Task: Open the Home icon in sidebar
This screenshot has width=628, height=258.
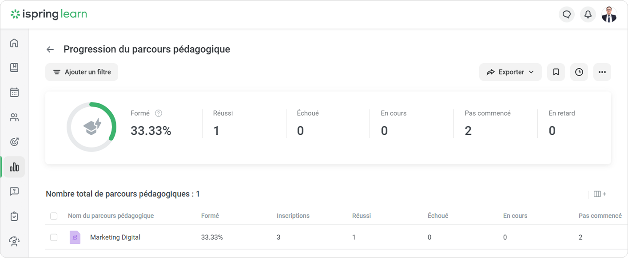Action: pyautogui.click(x=14, y=43)
